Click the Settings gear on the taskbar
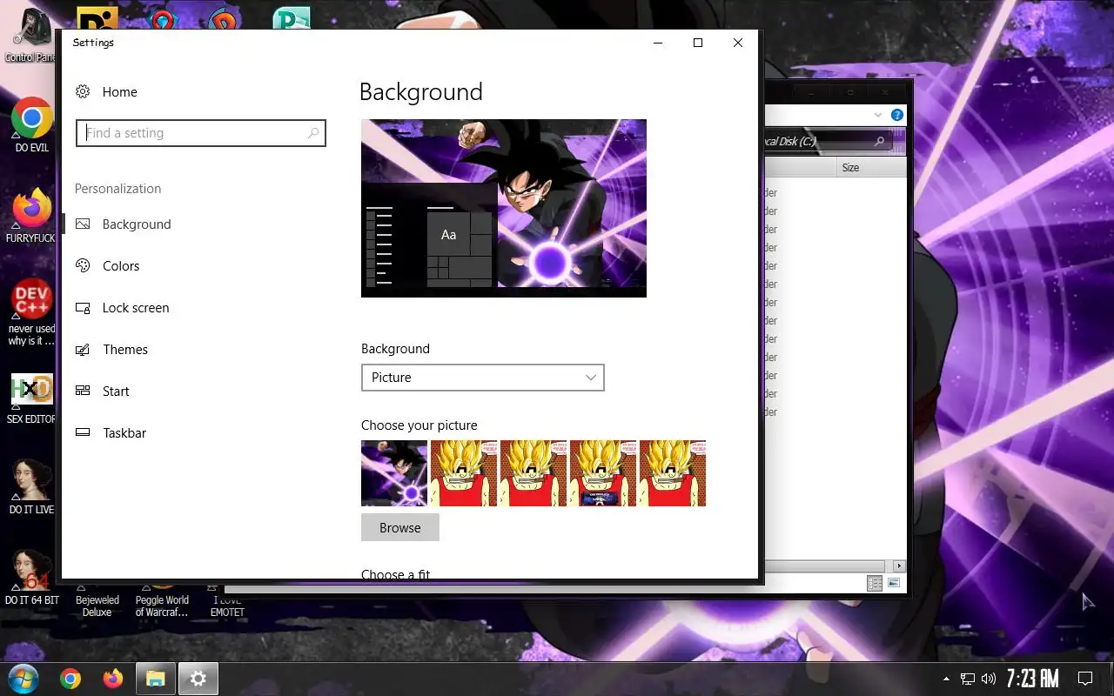 click(x=198, y=679)
